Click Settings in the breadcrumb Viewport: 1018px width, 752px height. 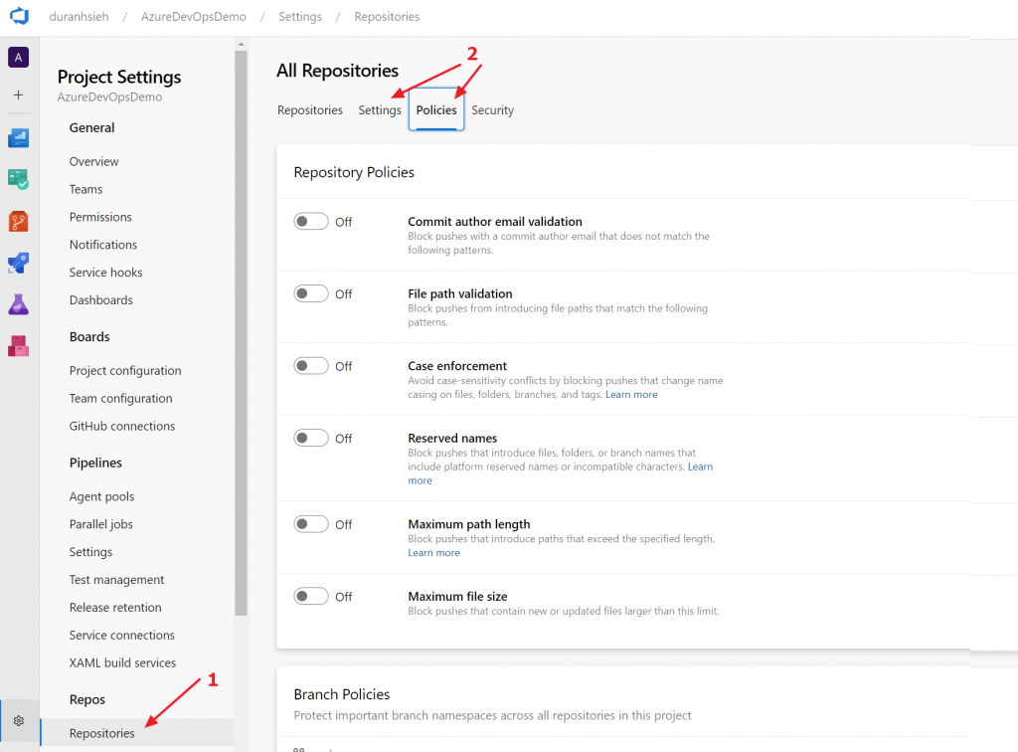click(x=300, y=16)
